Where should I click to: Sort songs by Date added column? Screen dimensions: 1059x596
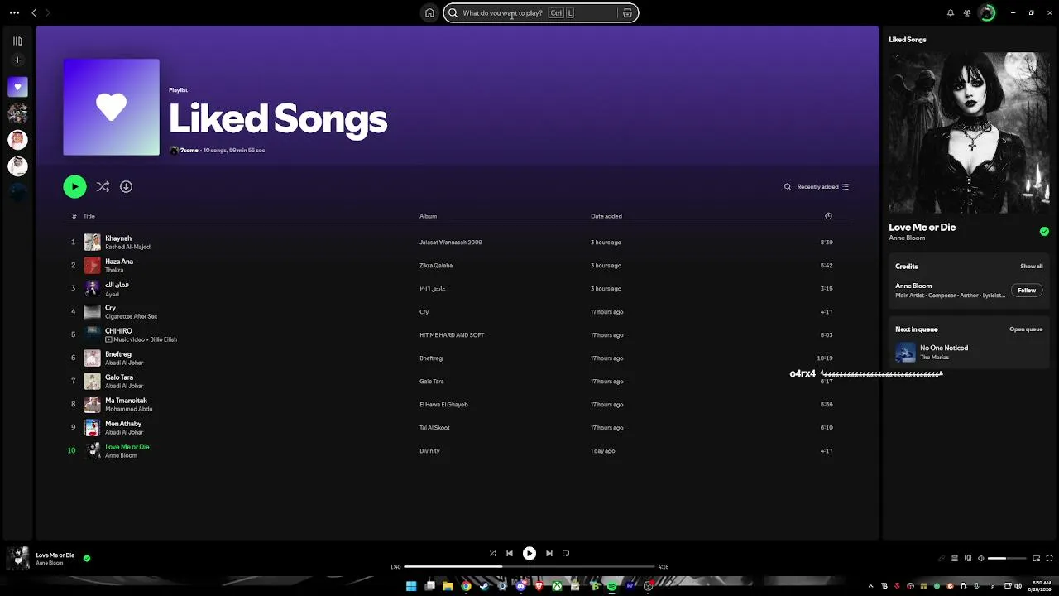(x=606, y=216)
